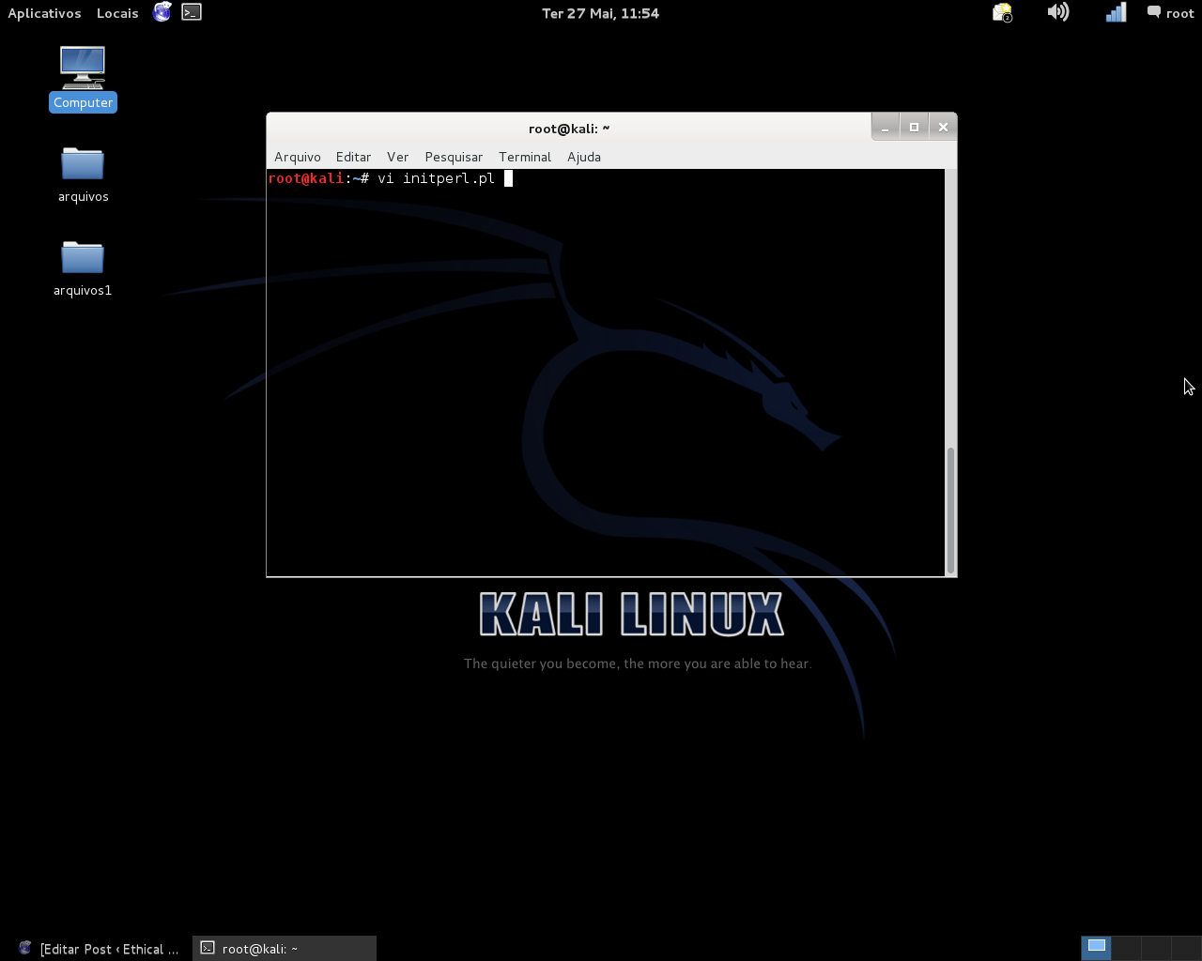
Task: Open the Locais menu
Action: 117,13
